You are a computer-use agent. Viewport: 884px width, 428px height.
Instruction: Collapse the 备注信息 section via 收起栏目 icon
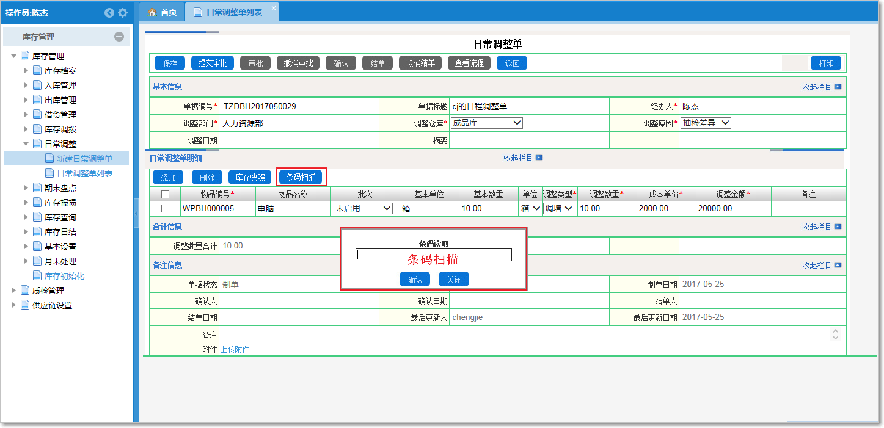tap(838, 266)
